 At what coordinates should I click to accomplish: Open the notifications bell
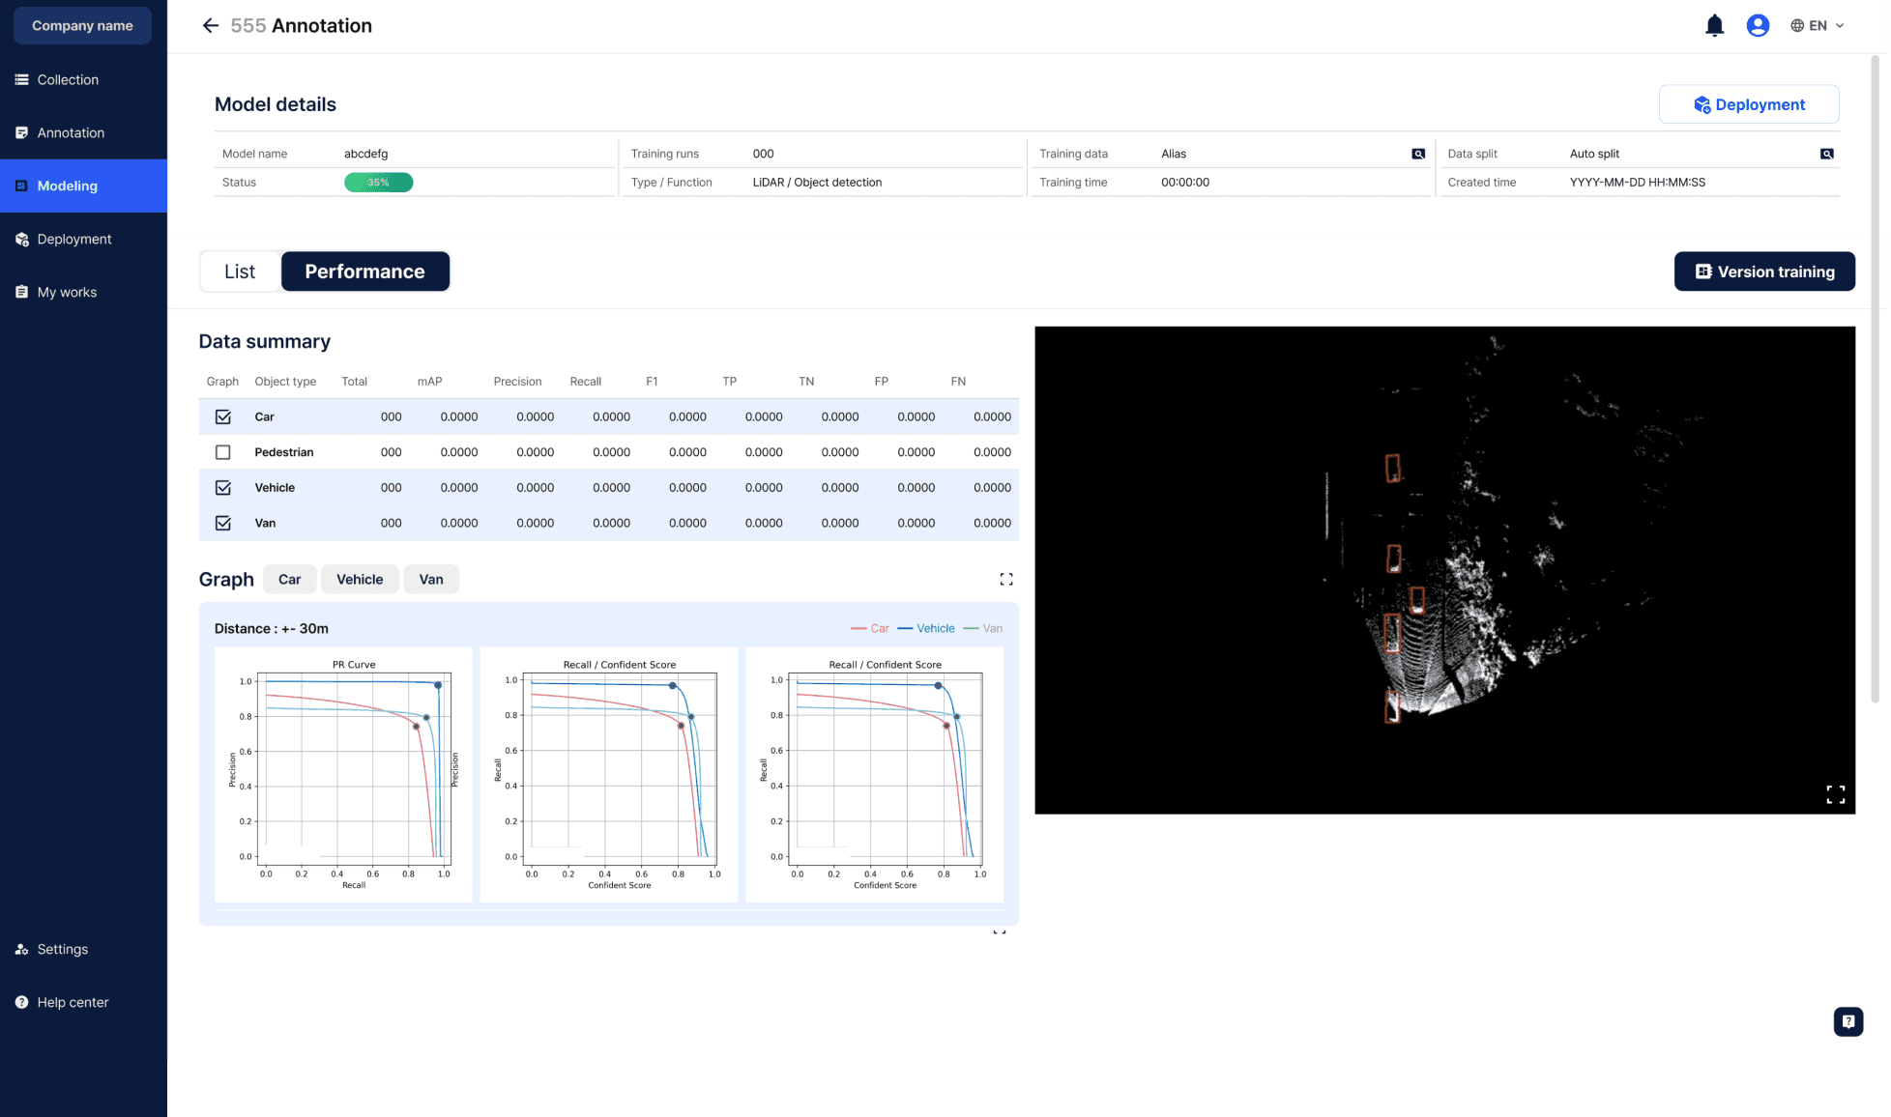(1714, 26)
